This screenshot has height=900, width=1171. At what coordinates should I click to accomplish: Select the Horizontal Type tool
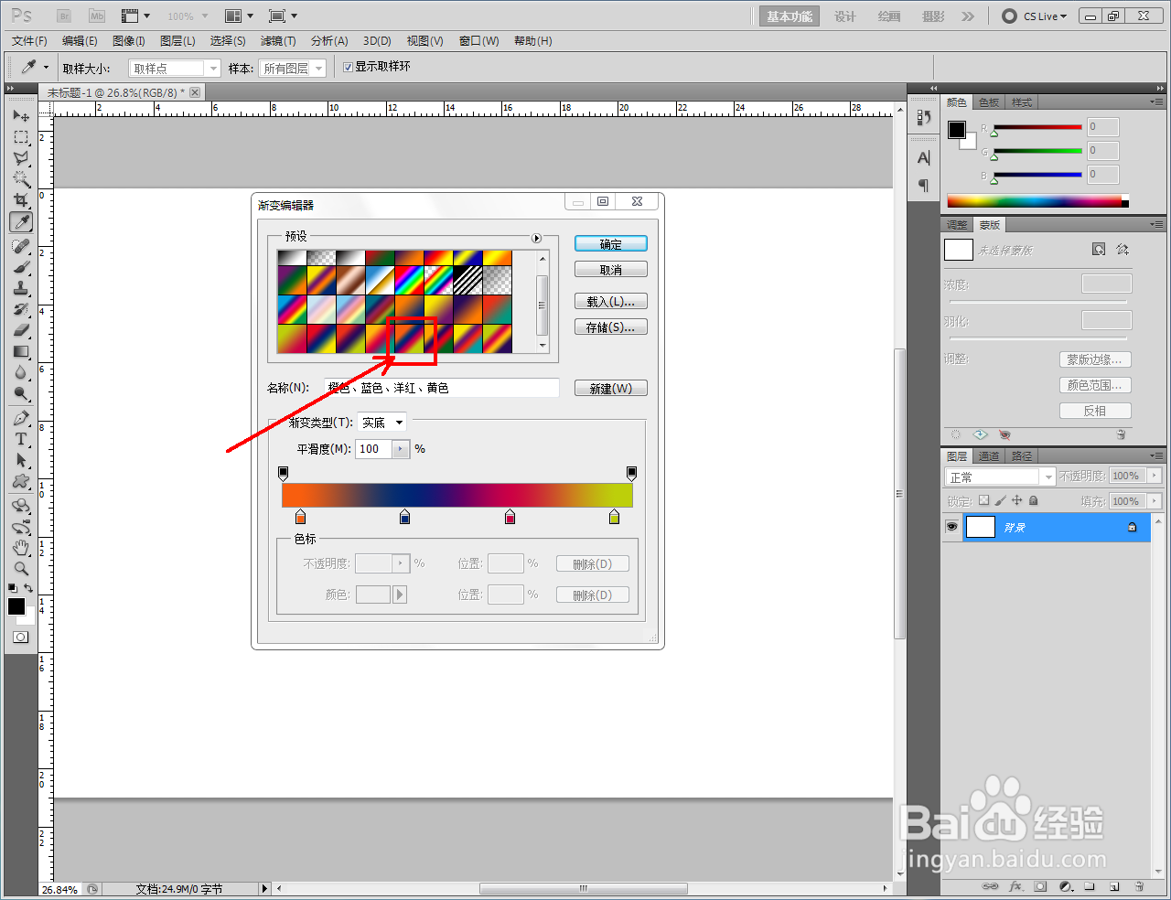[x=21, y=439]
